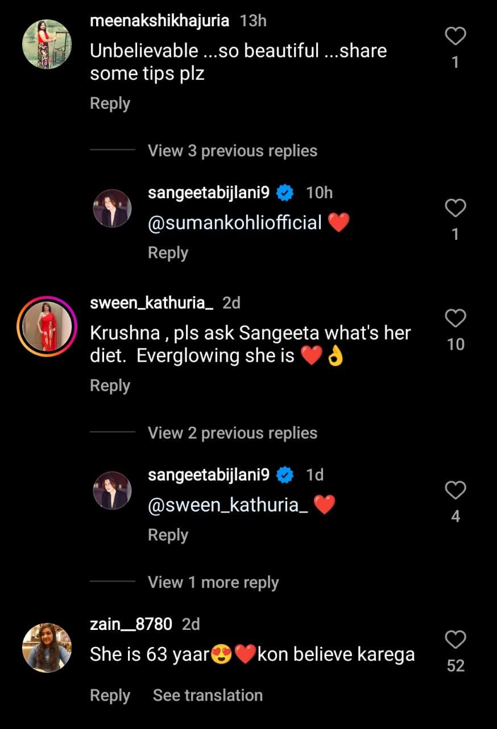
Task: Open zain__8780's profile avatar
Action: (47, 648)
